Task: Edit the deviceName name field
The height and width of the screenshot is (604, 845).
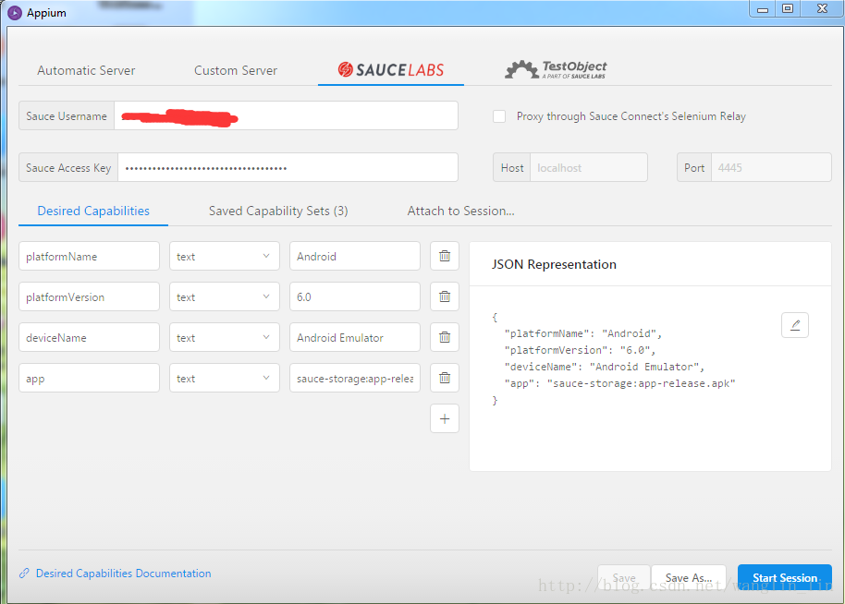Action: pyautogui.click(x=89, y=337)
